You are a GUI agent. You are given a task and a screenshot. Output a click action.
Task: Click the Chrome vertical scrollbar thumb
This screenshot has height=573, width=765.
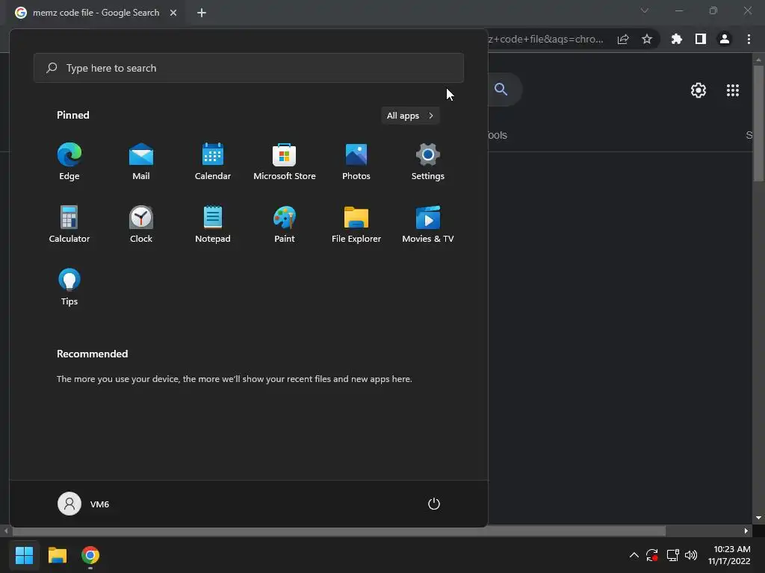click(x=759, y=123)
